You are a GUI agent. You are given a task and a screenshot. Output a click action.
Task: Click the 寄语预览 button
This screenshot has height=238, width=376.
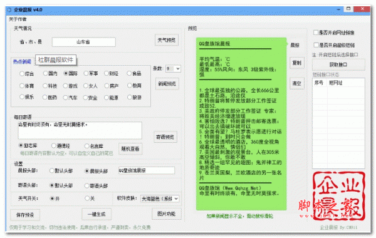[165, 137]
